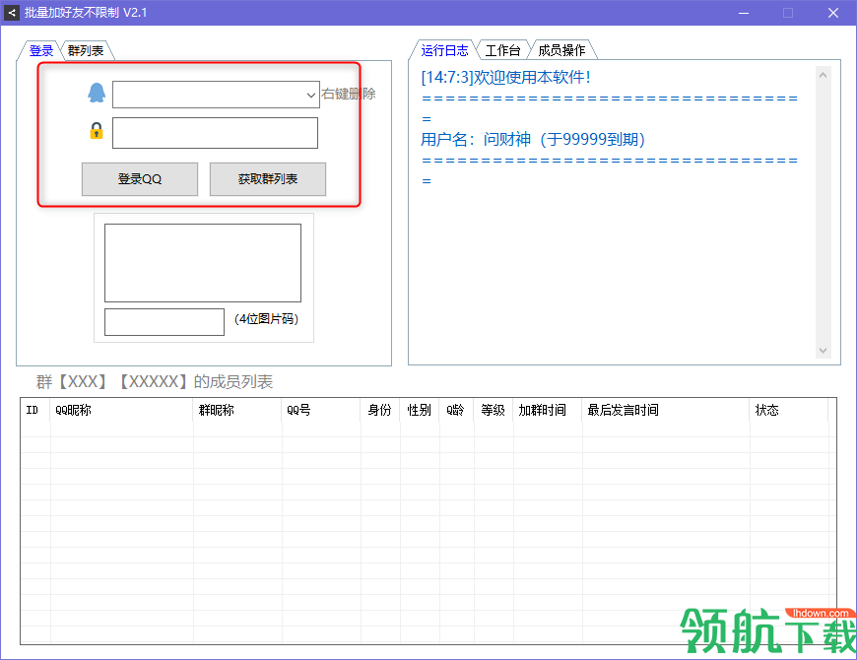
Task: Click log scrollbar down arrow
Action: [x=824, y=351]
